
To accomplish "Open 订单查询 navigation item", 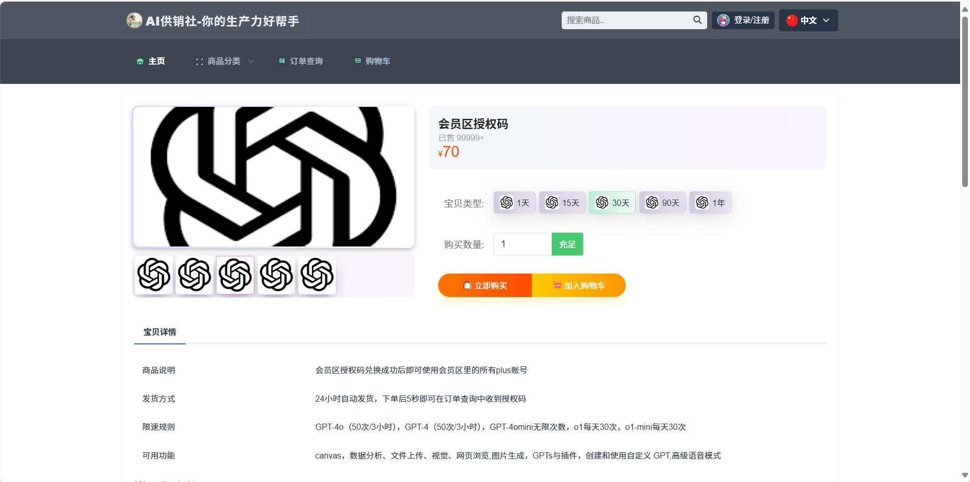I will coord(301,61).
